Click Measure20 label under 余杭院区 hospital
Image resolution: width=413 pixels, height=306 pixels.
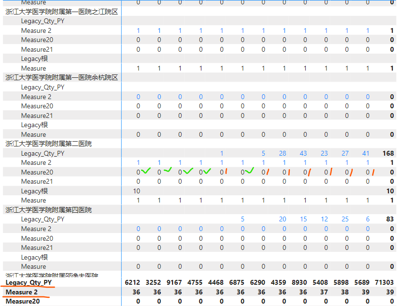click(37, 106)
